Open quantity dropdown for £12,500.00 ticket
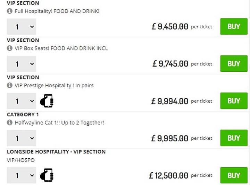250x185 pixels. coord(22,175)
